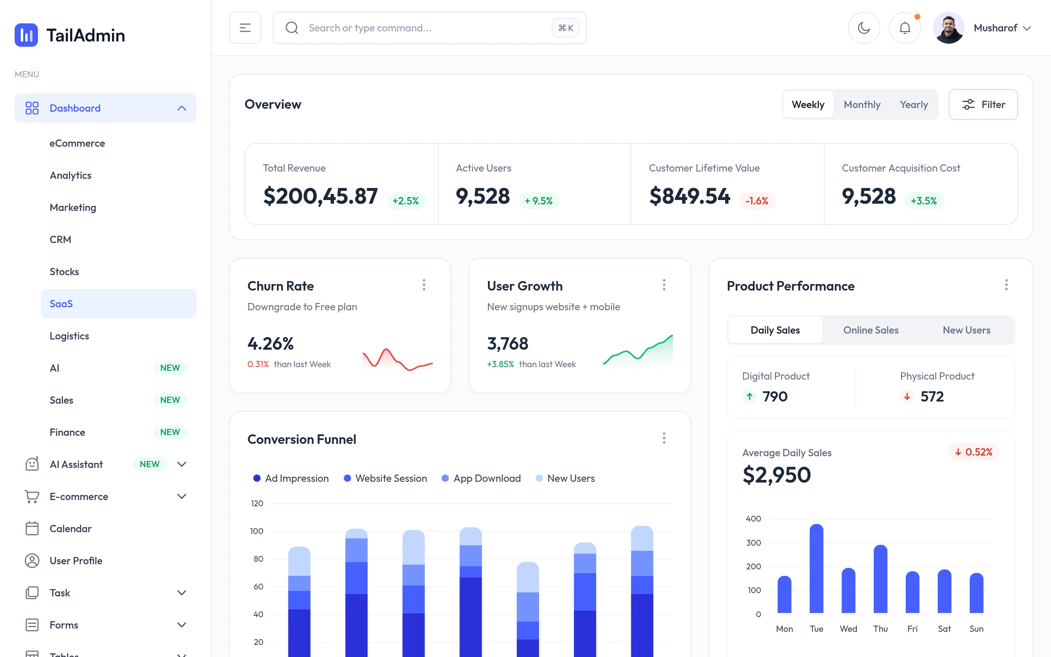Click the search magnifier icon

pos(292,28)
